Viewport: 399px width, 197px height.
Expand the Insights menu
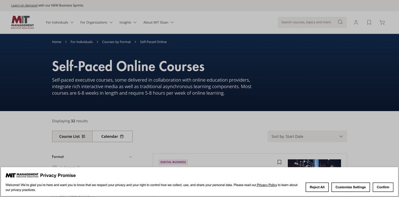(x=128, y=22)
